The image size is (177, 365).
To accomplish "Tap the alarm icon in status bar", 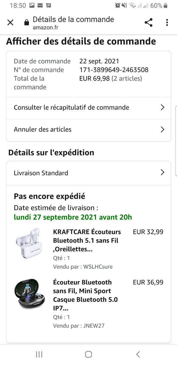I will click(x=117, y=5).
